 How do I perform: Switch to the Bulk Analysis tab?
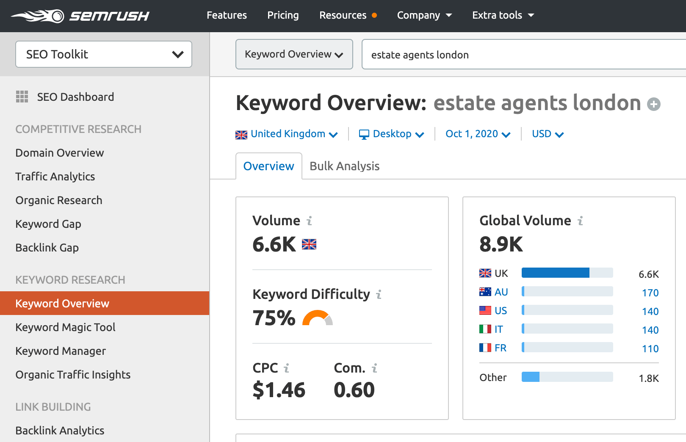click(345, 166)
